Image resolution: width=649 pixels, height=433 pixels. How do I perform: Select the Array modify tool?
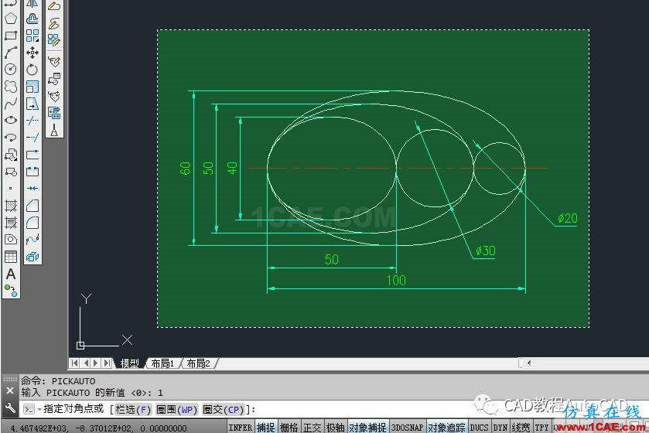point(32,36)
